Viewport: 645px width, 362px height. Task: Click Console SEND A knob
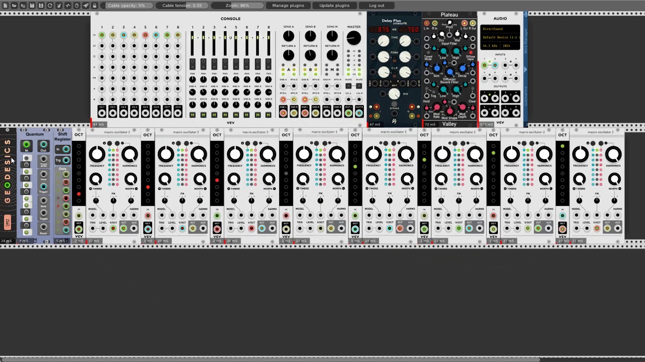[288, 36]
